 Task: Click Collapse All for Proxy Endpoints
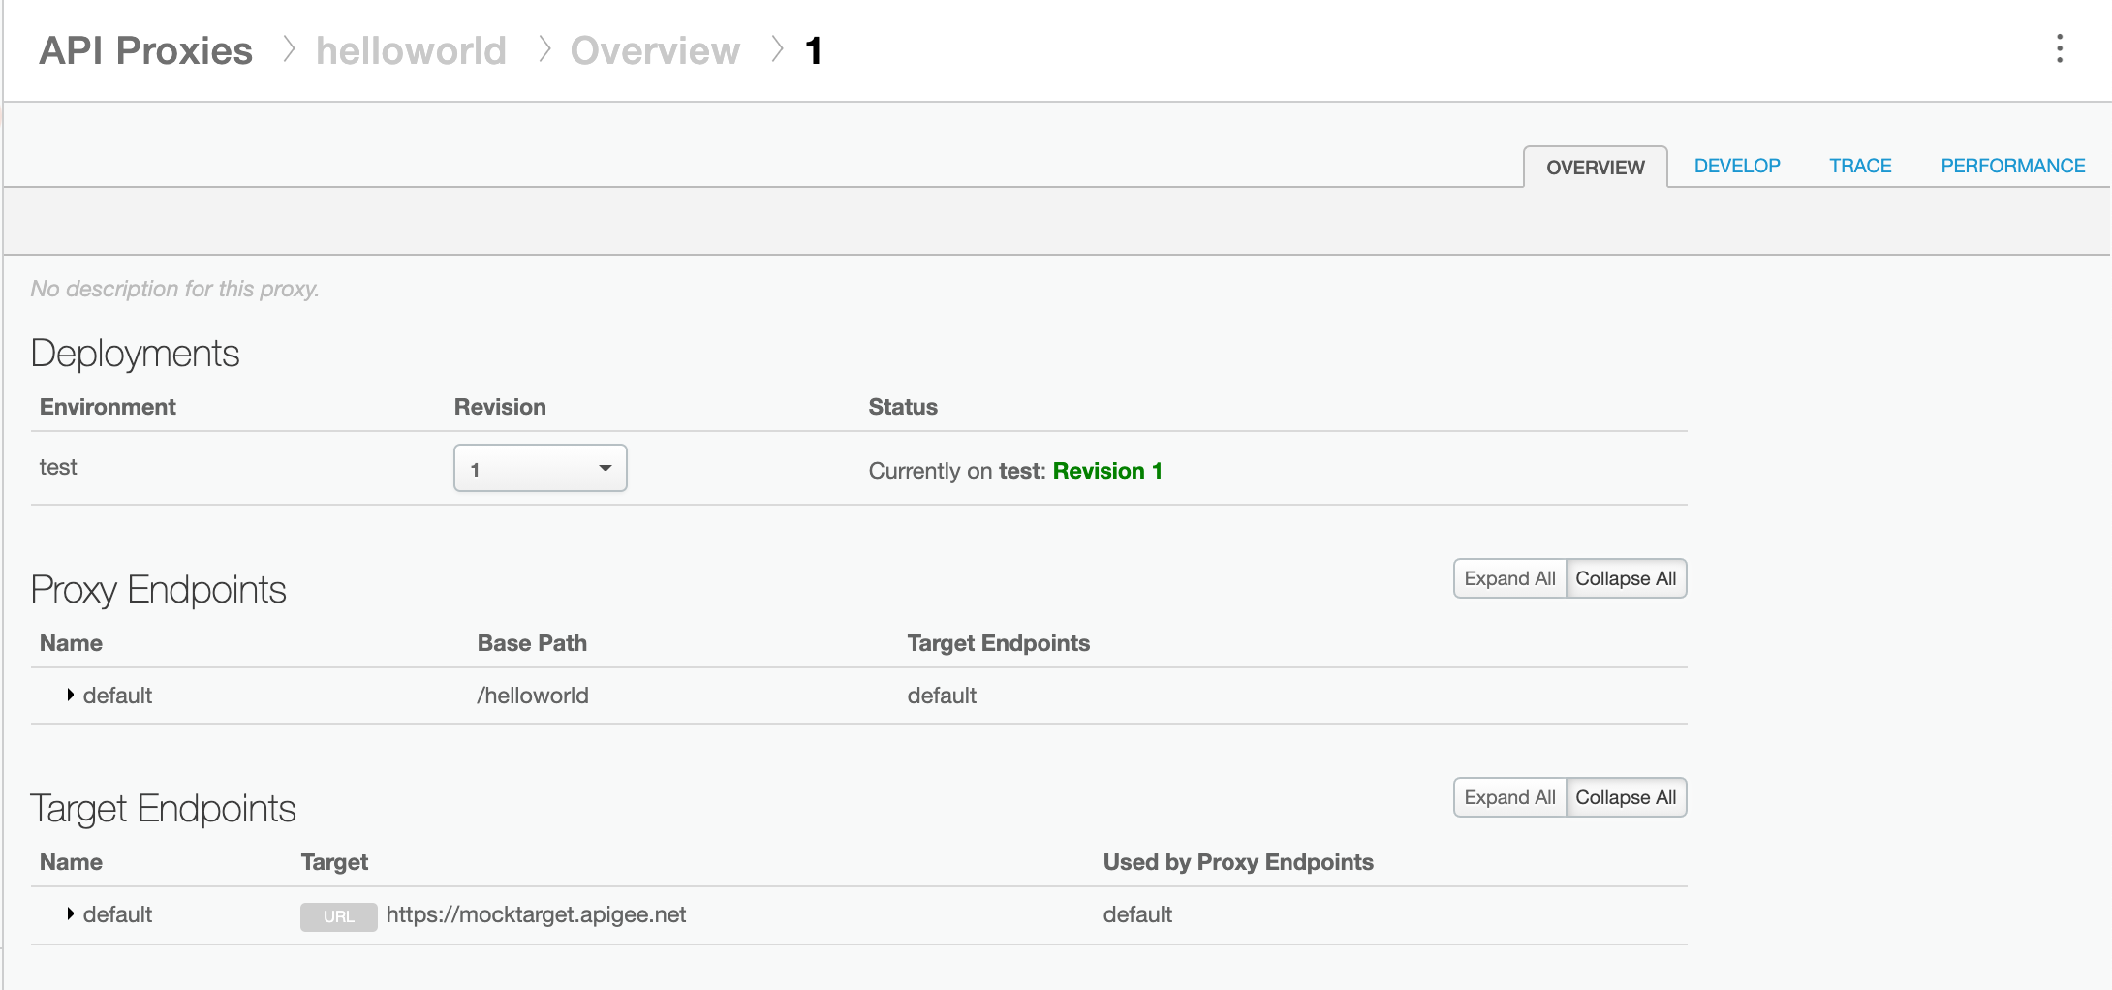coord(1627,578)
